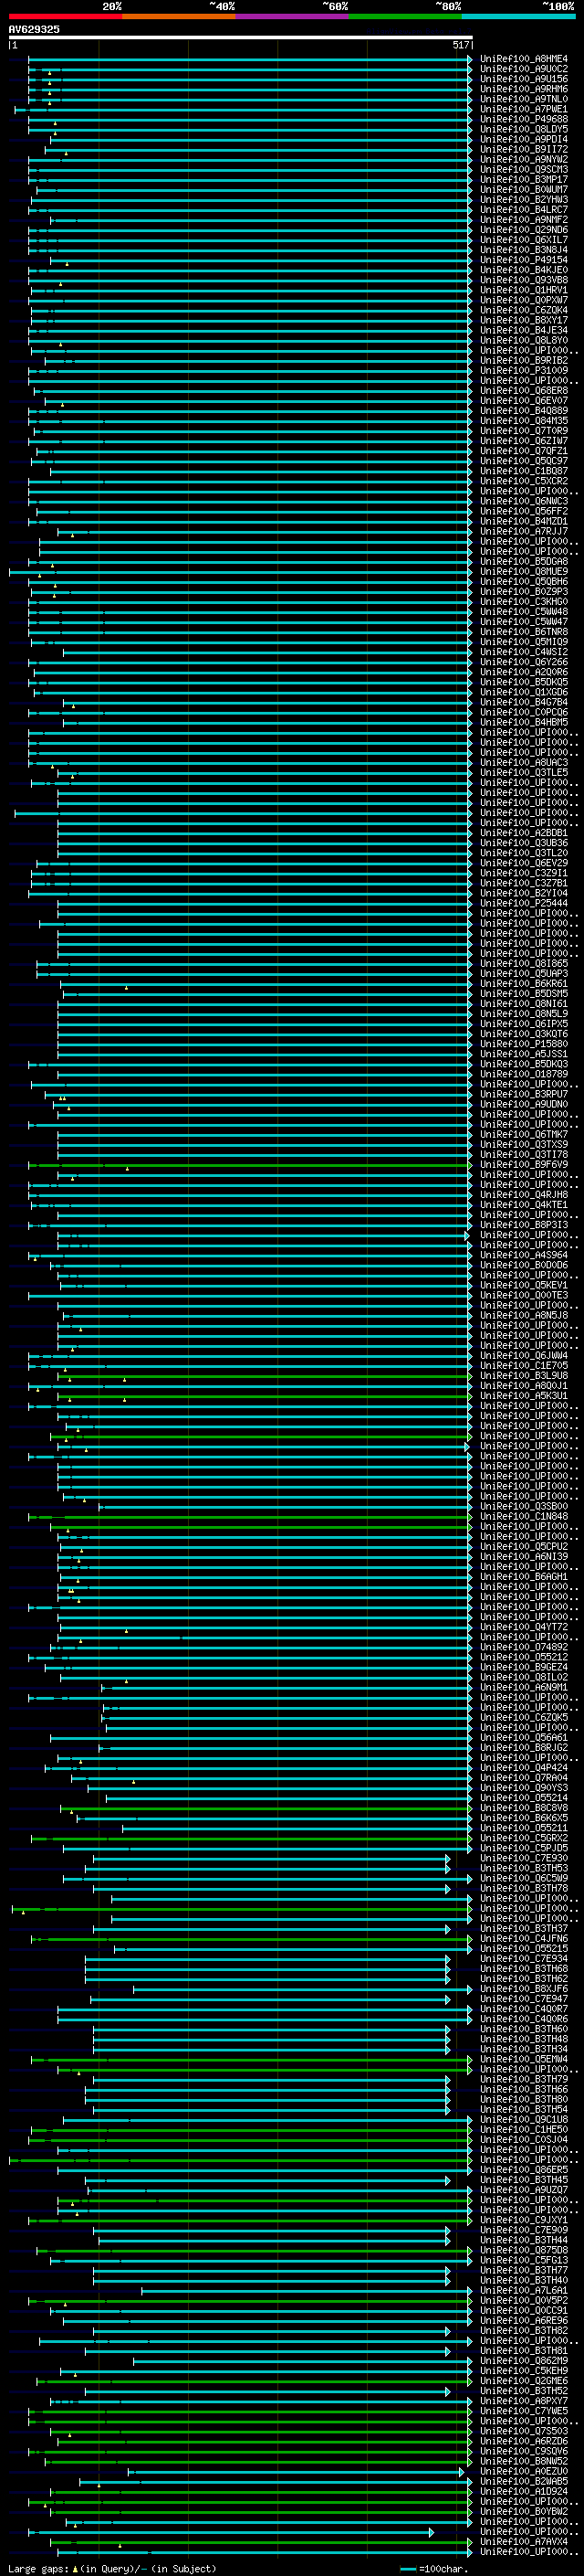Select UniRef100_P49154 entry label
Screen dimensions: 584x2576
click(524, 260)
